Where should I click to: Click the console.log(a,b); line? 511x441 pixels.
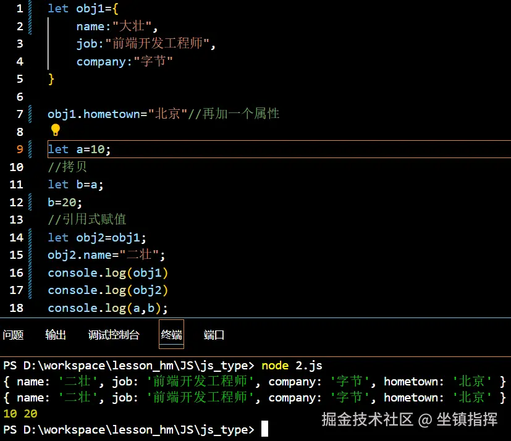click(108, 308)
